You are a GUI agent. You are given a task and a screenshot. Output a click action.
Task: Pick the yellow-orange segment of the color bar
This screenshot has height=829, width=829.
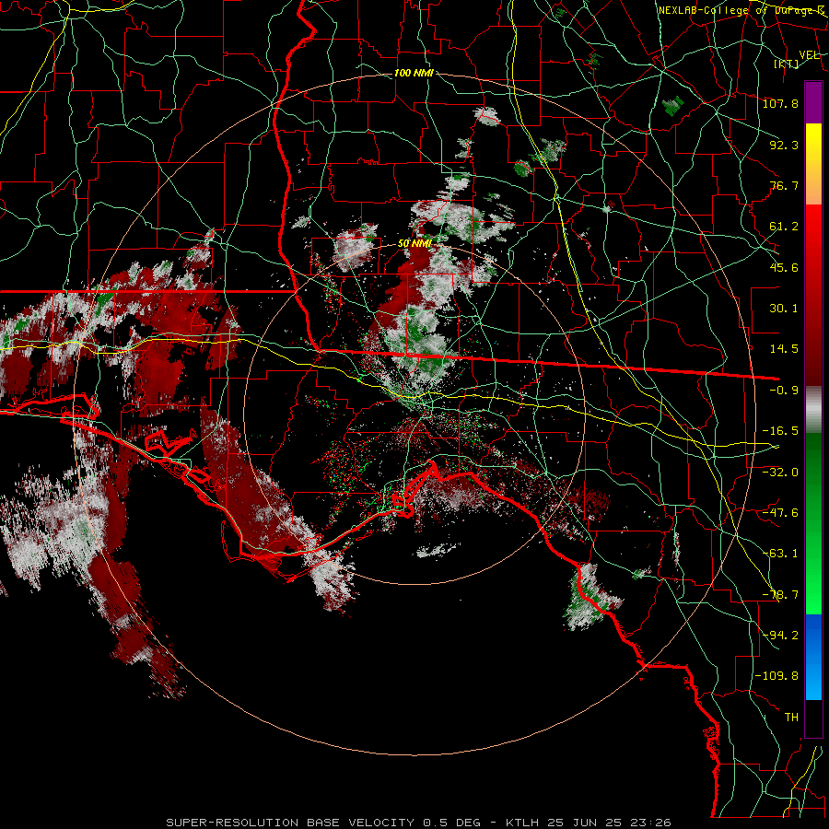(x=813, y=164)
